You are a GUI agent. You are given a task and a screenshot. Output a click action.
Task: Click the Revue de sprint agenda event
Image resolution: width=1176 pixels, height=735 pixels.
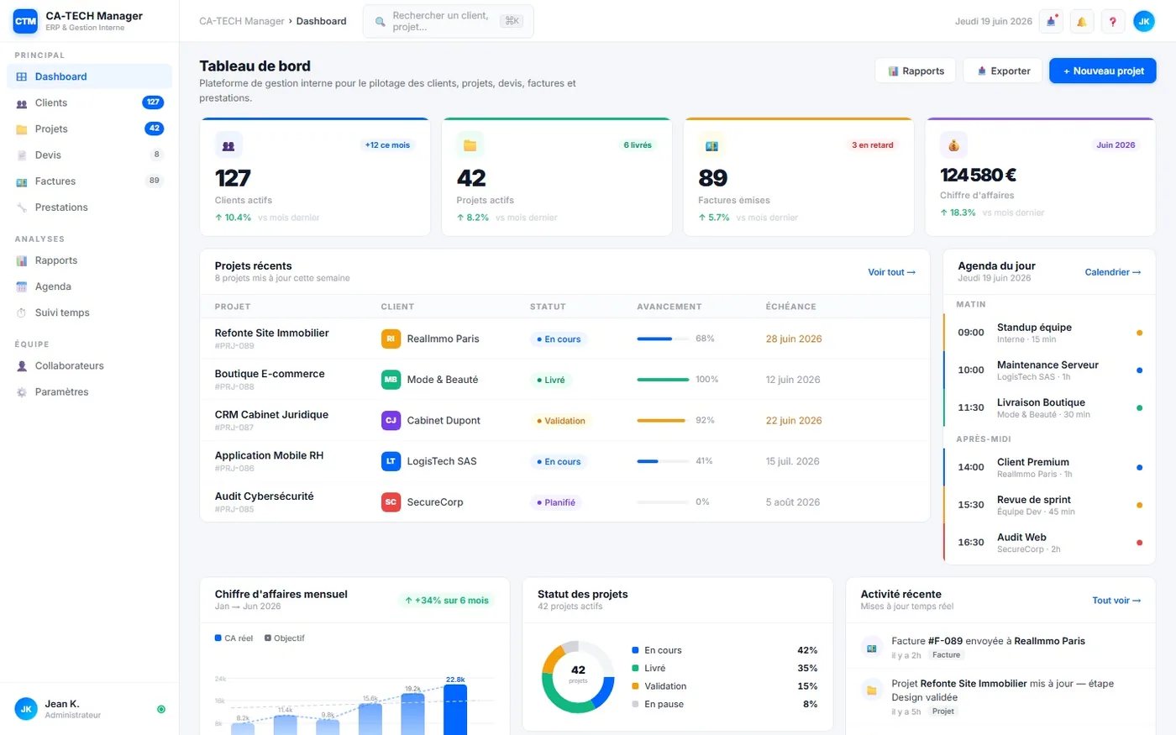[x=1049, y=505]
